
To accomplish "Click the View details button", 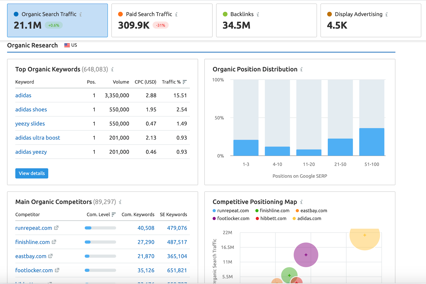I will pos(32,173).
